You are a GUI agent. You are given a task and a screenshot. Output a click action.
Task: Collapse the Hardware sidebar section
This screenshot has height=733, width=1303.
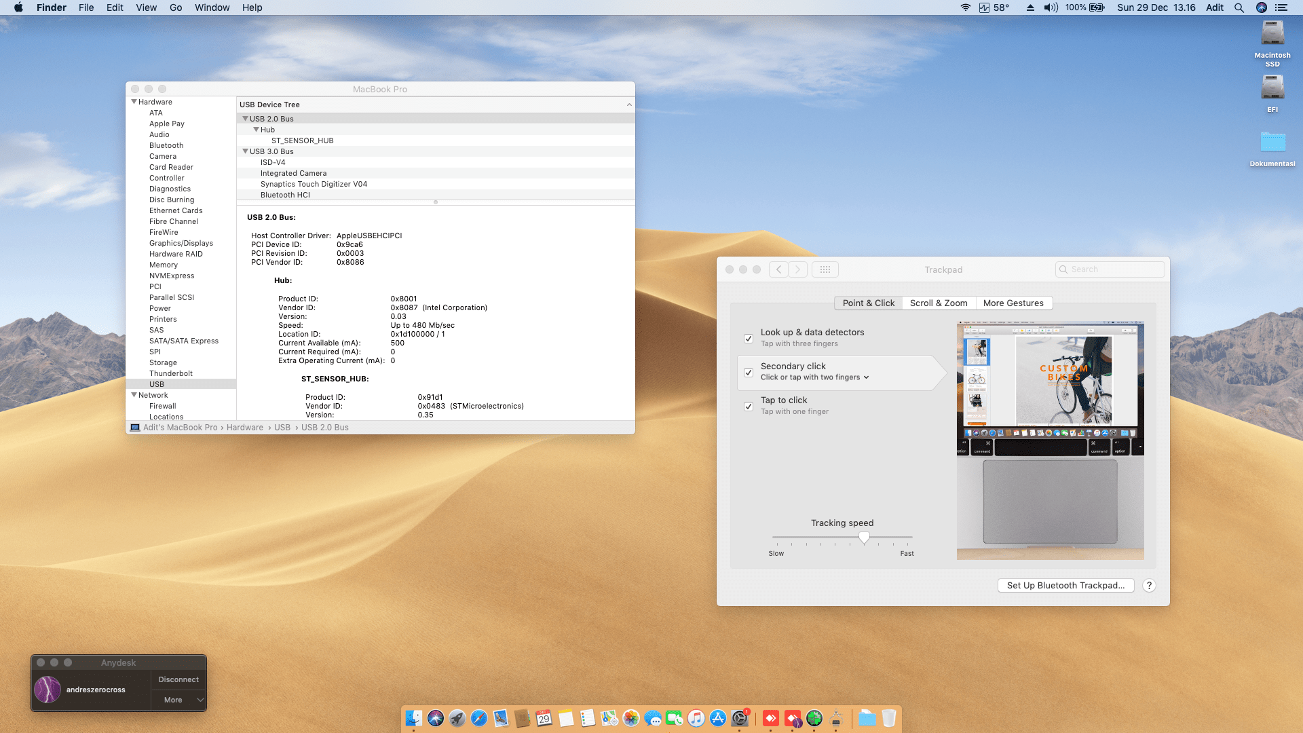pyautogui.click(x=134, y=102)
